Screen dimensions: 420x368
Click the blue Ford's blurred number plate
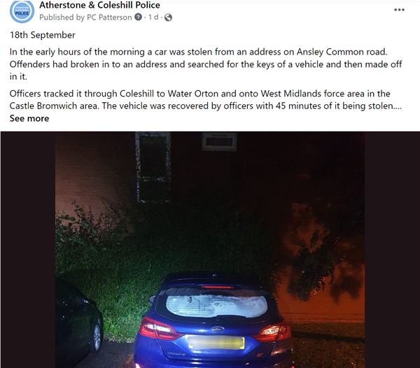pyautogui.click(x=216, y=343)
